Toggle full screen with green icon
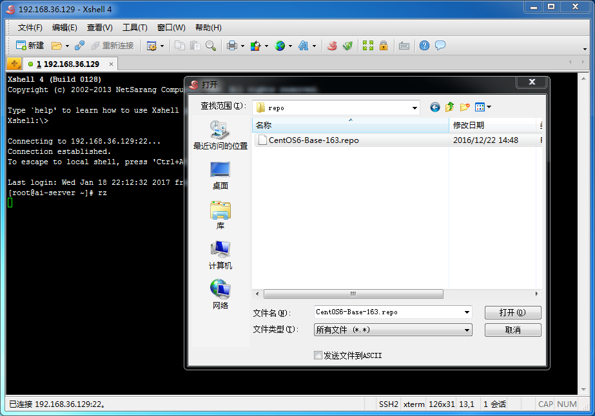This screenshot has width=595, height=416. 368,46
